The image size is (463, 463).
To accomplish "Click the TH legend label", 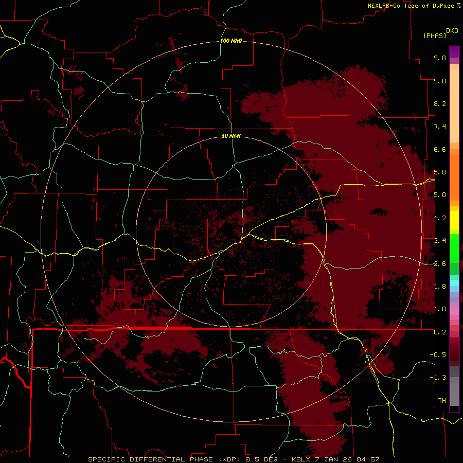I will 442,401.
